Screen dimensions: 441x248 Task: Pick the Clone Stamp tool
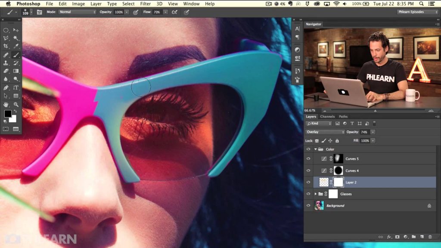6,63
